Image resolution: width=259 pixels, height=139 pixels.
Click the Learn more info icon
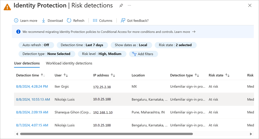16,21
